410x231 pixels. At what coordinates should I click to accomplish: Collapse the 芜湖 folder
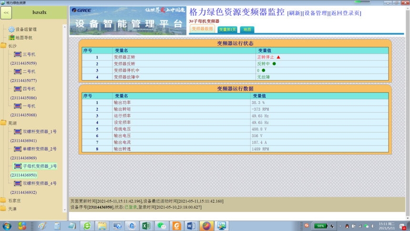3,123
